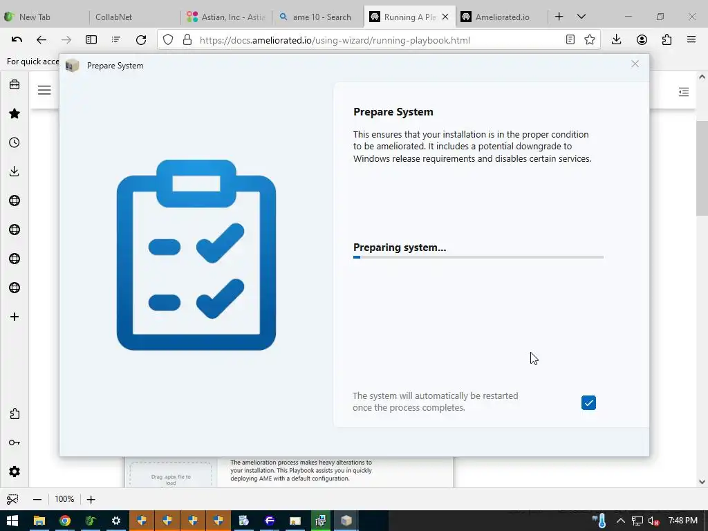Click the muted volume tray icon
This screenshot has width=708, height=531.
click(654, 521)
